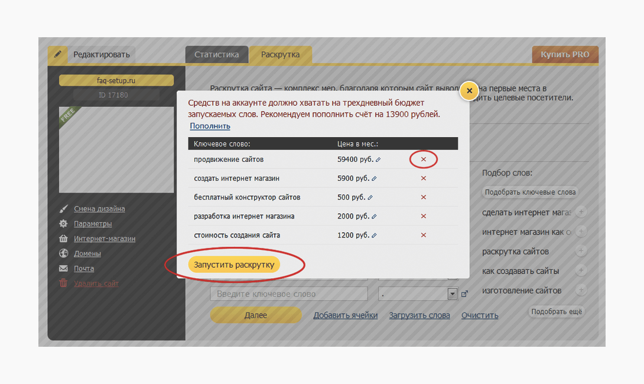Click suggested word text 'как создавать сайты'
This screenshot has height=384, width=644.
tap(521, 271)
